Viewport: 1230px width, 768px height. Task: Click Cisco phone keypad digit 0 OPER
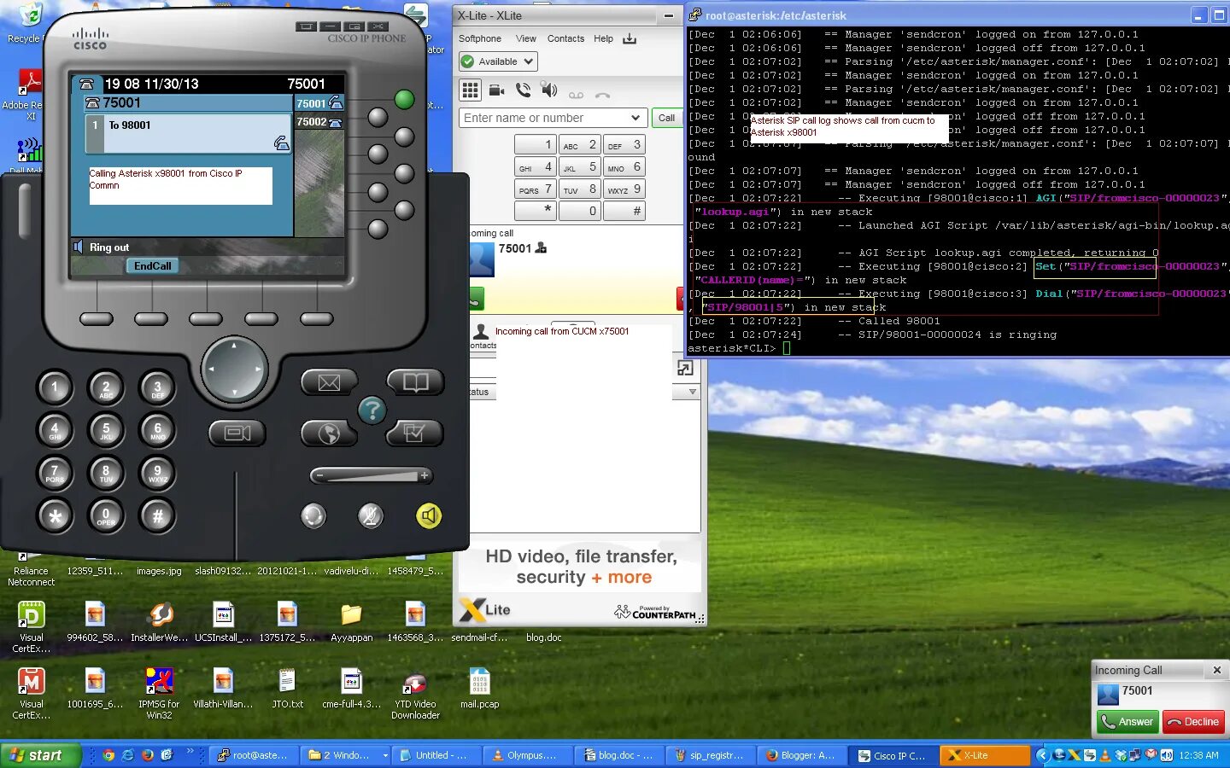coord(106,515)
